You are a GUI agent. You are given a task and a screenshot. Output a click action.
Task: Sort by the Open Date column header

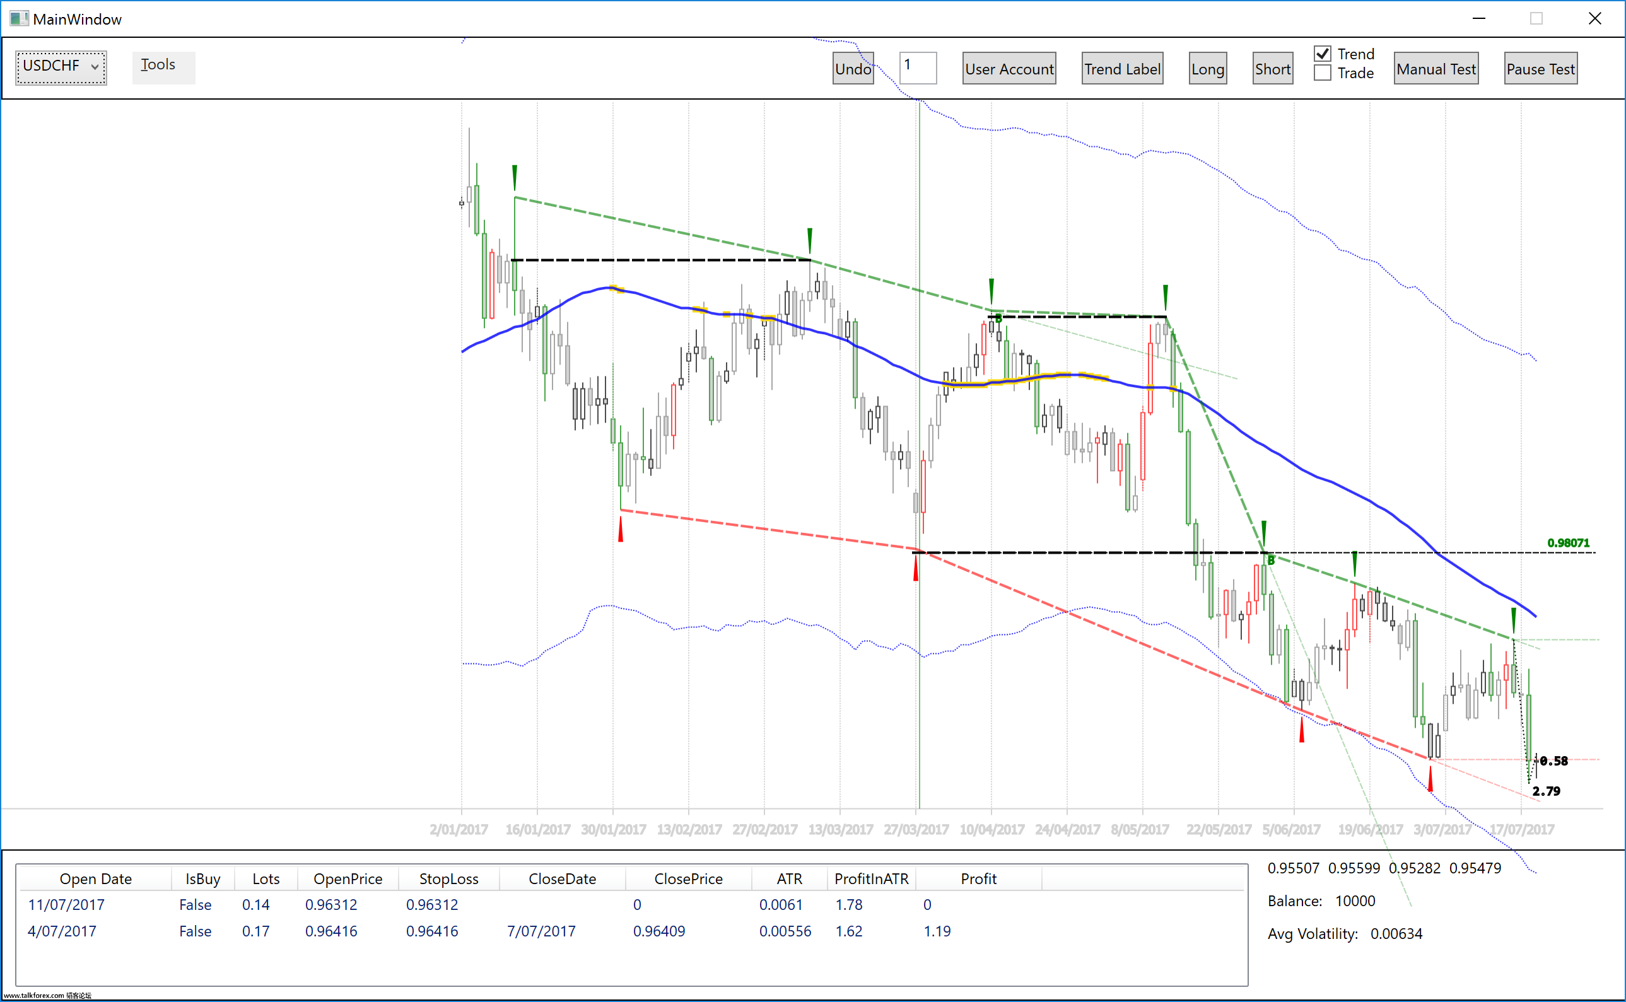click(x=95, y=879)
